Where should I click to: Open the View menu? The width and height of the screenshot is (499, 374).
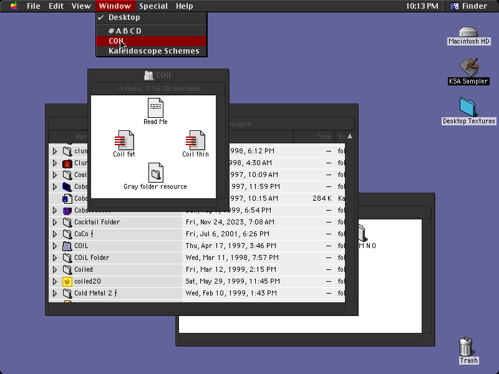[81, 6]
